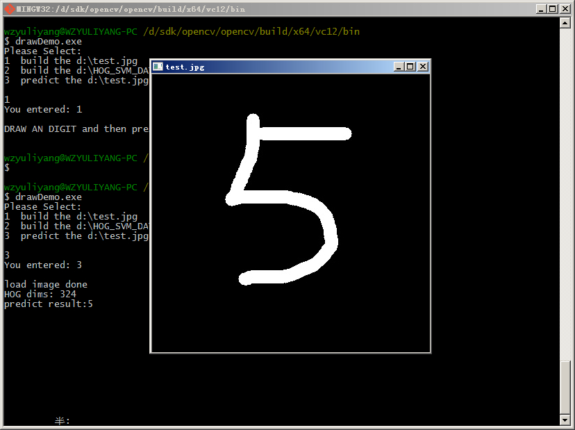Click the IME indicator showing '半:'

(x=58, y=420)
